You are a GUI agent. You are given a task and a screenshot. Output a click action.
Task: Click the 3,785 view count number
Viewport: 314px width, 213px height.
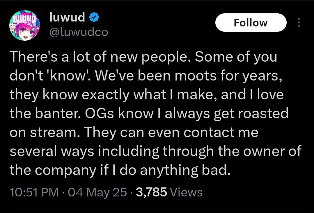tap(151, 192)
